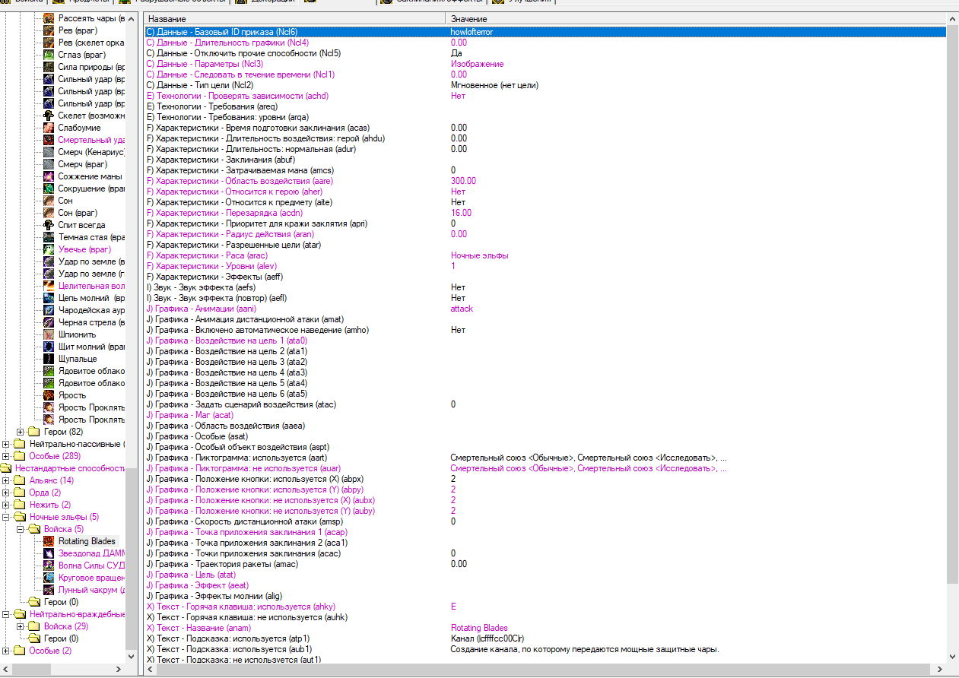Screen dimensions: 959x678
Task: Click the Сглаз (враг) ability icon
Action: 49,55
